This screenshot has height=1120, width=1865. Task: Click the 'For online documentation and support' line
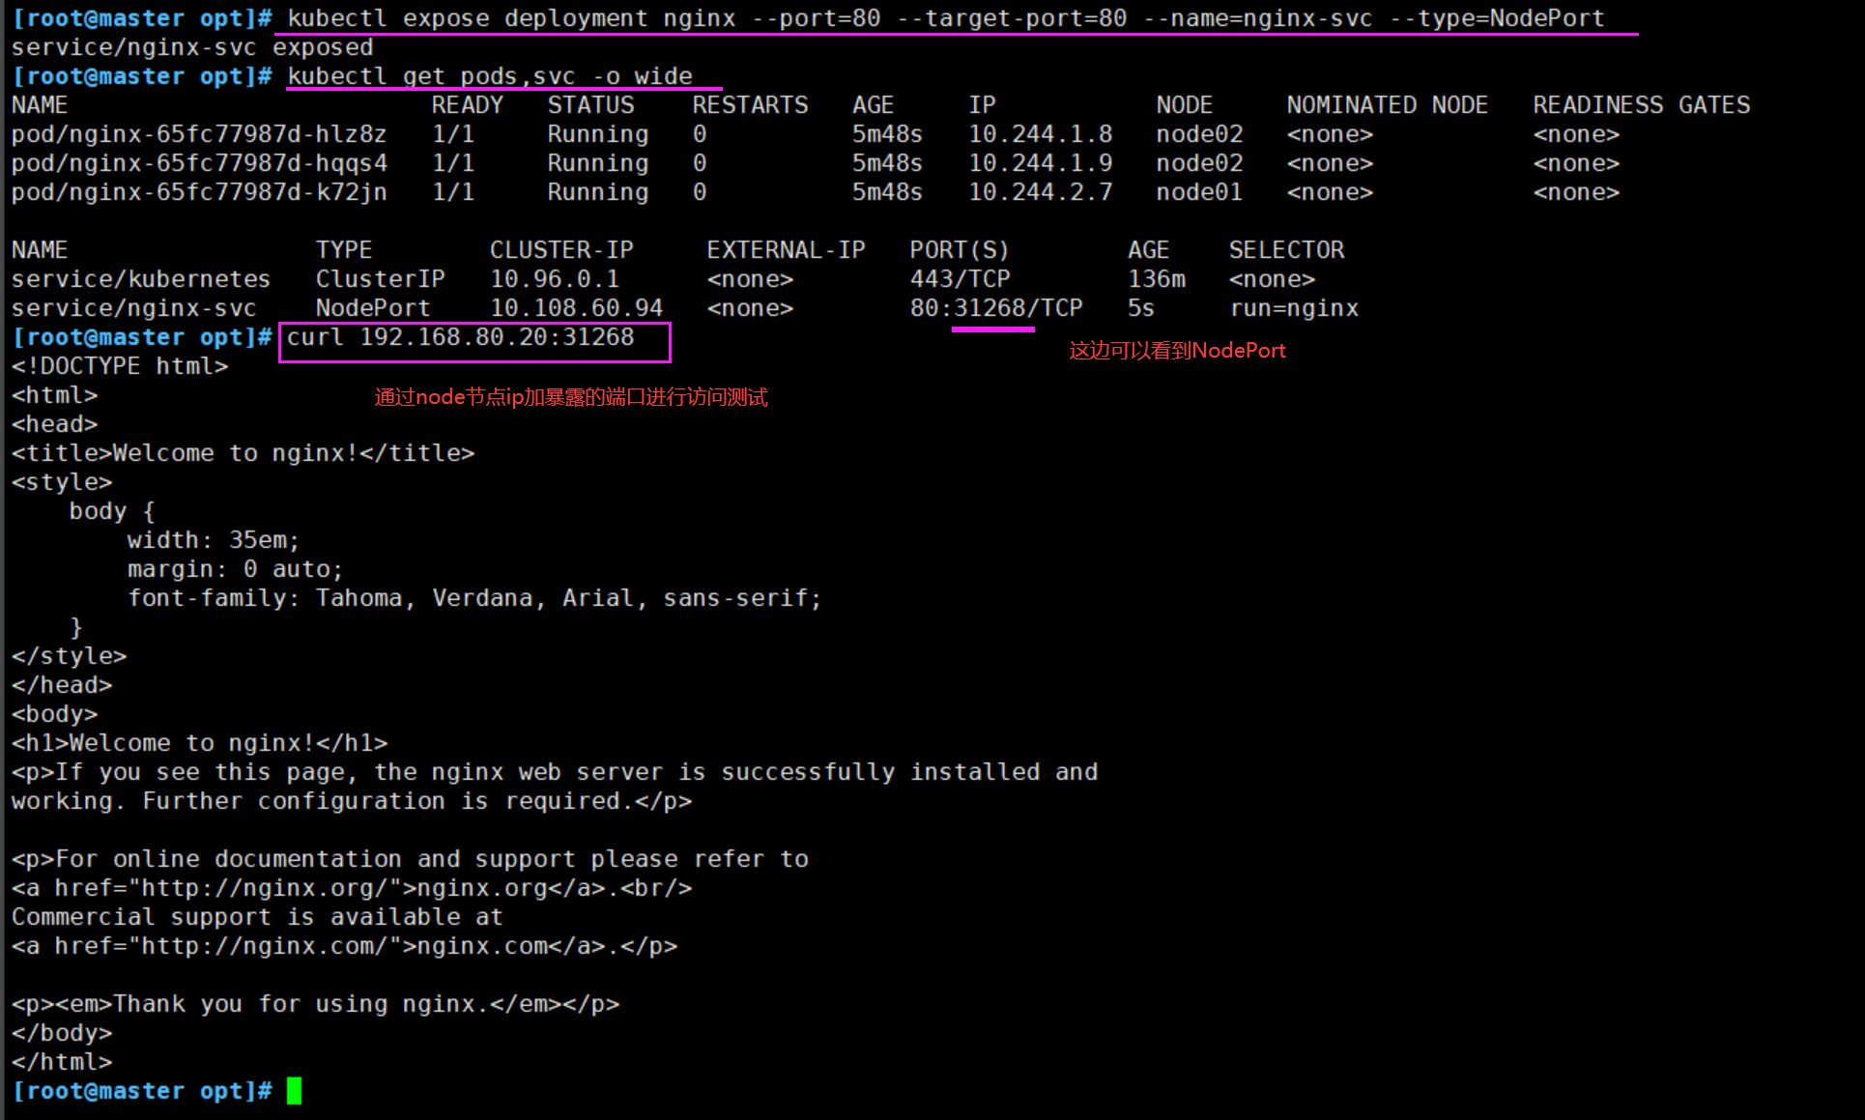410,859
